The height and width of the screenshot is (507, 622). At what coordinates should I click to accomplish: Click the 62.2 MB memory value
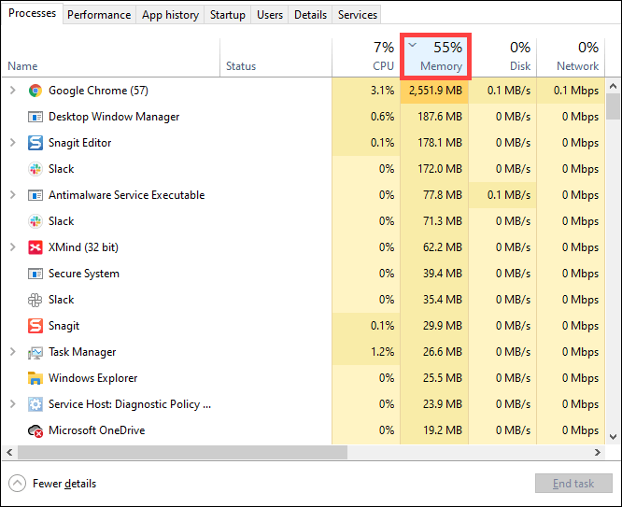[443, 247]
